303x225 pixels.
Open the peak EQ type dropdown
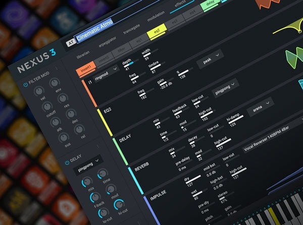pos(210,59)
